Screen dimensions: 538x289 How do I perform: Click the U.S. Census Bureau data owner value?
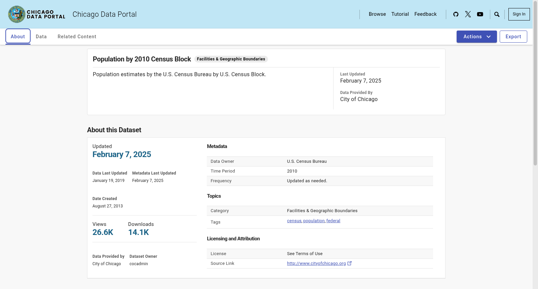pos(307,161)
